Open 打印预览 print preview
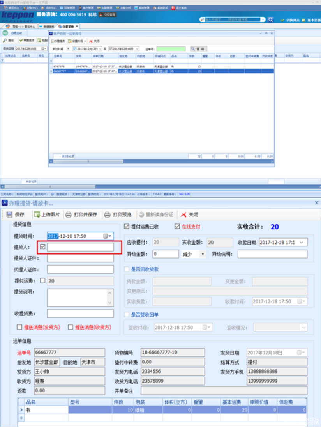Viewport: 321px width, 427px height. 107,214
